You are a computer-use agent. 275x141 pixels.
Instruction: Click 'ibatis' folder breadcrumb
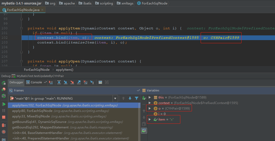coord(85,3)
